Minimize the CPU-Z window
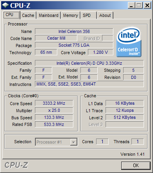 tap(131, 5)
